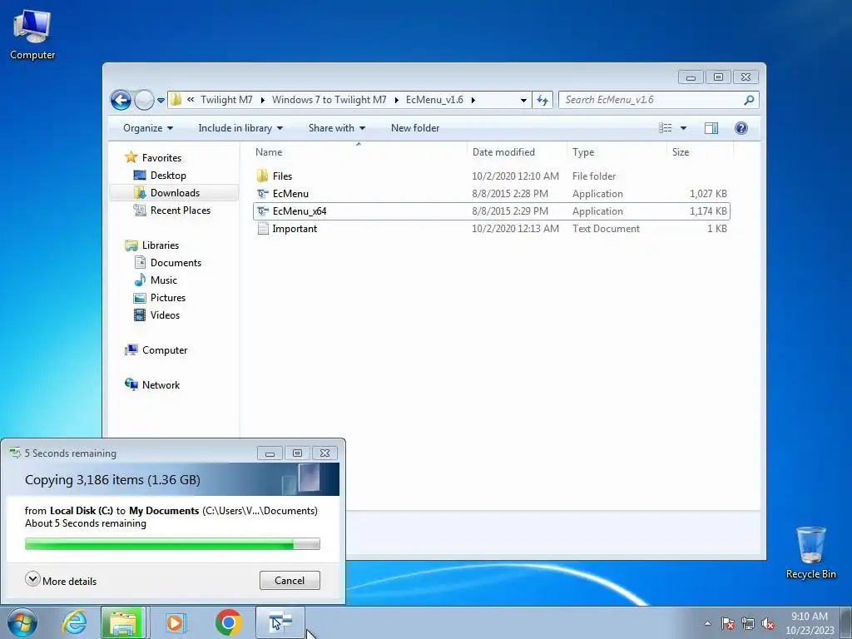Change your view icon button
This screenshot has height=639, width=852.
665,127
